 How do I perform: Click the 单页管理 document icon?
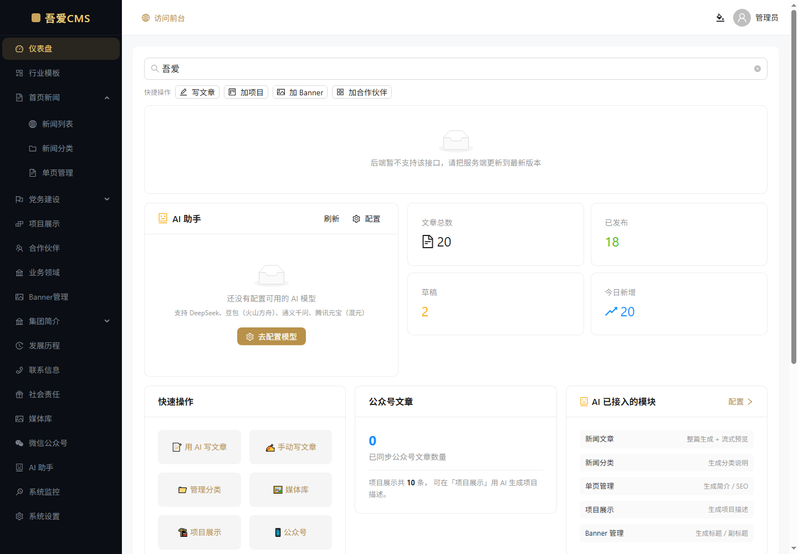tap(33, 173)
